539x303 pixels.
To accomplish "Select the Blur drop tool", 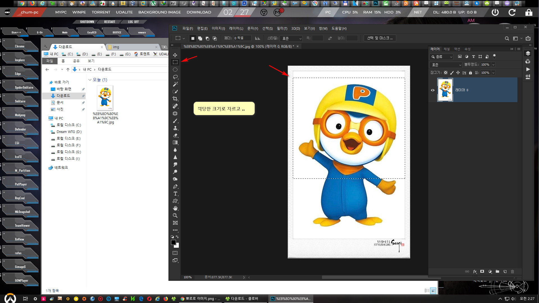I will (175, 150).
